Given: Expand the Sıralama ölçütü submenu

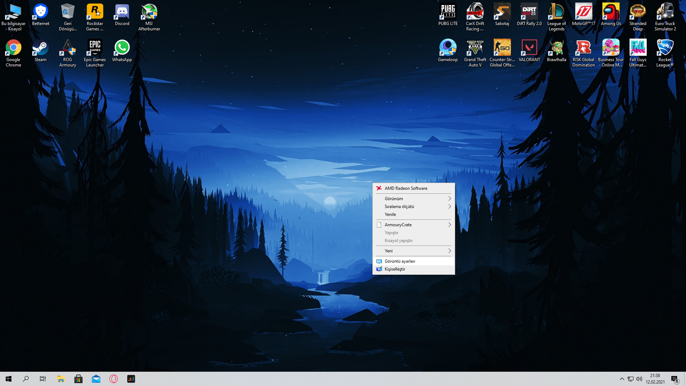Looking at the screenshot, I should (x=414, y=207).
